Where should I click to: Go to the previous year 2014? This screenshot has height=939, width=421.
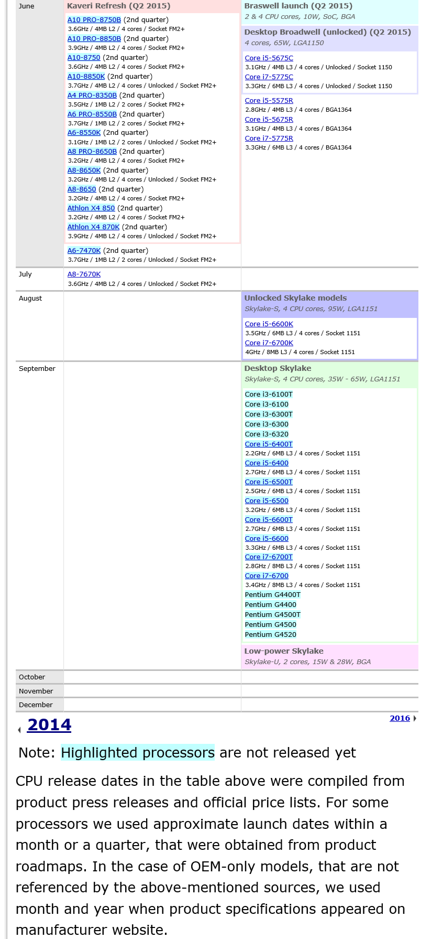click(49, 725)
